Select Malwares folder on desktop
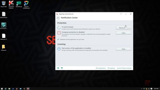The height and width of the screenshot is (90, 160). [4, 48]
